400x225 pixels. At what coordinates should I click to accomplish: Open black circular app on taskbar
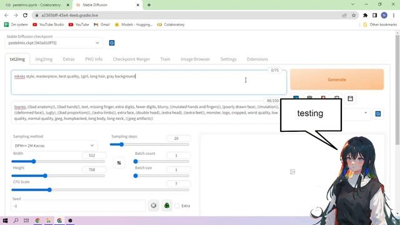pyautogui.click(x=70, y=221)
